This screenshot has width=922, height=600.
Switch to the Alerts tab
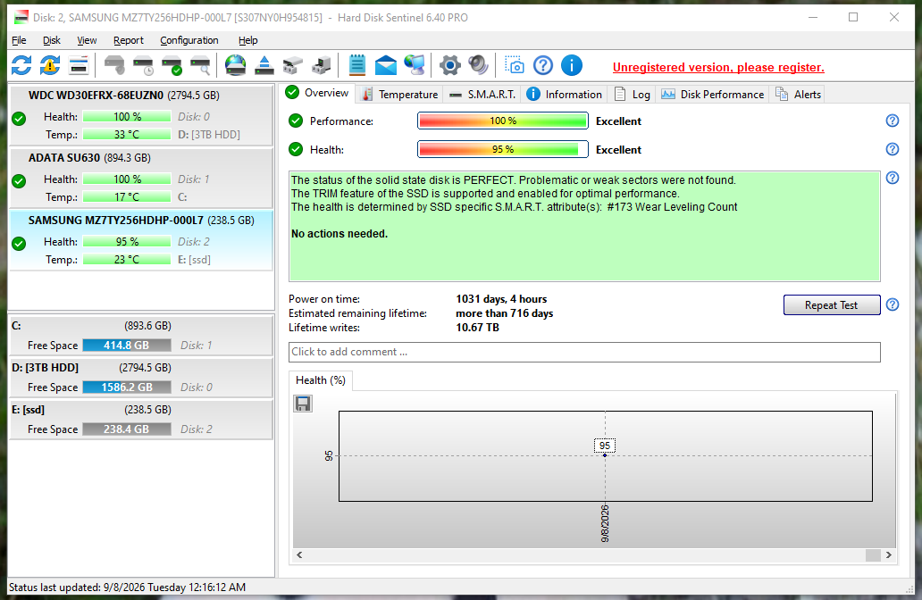pyautogui.click(x=799, y=94)
